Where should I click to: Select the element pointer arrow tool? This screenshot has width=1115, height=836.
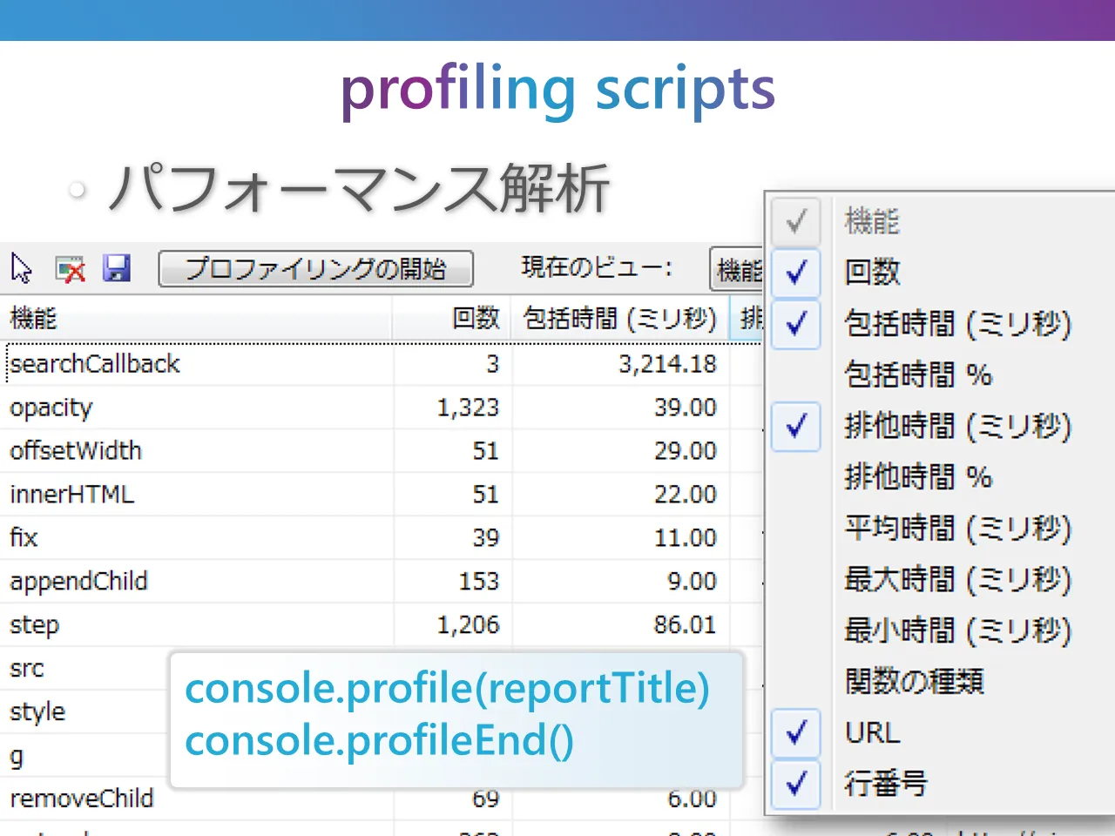click(22, 268)
